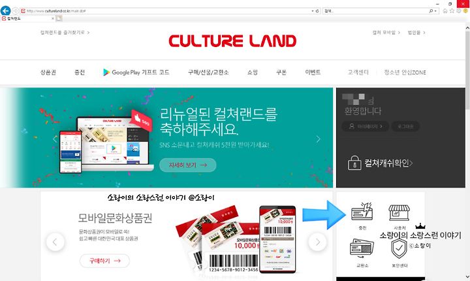Click the page vertical scrollbar thumb
This screenshot has height=281, width=470.
click(467, 70)
